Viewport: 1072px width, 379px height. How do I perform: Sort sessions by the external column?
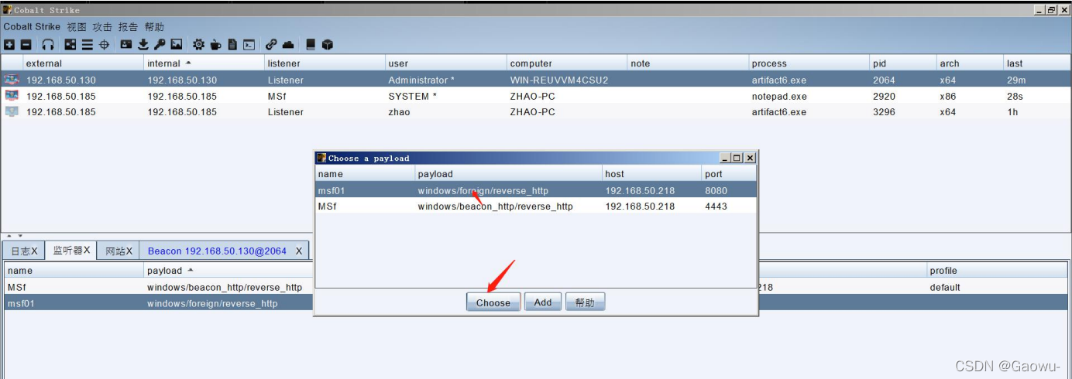84,63
